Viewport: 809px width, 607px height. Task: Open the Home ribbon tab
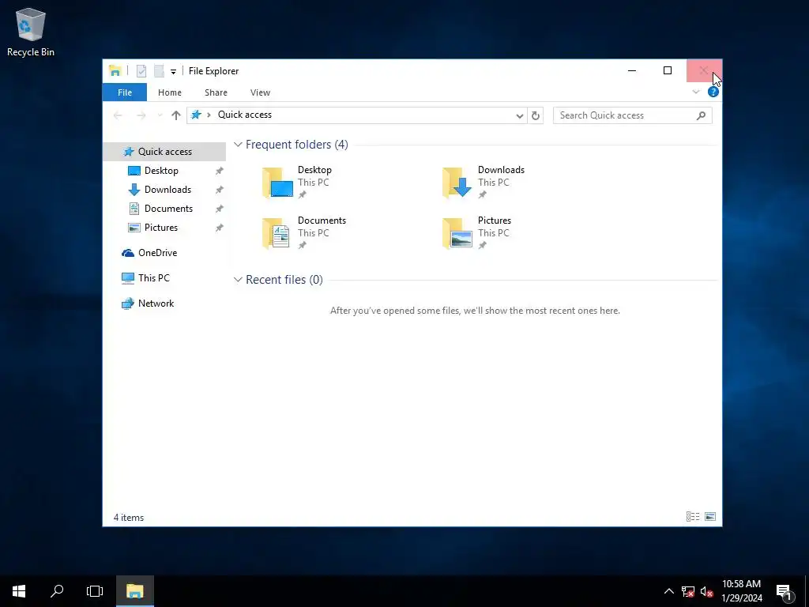pyautogui.click(x=170, y=92)
